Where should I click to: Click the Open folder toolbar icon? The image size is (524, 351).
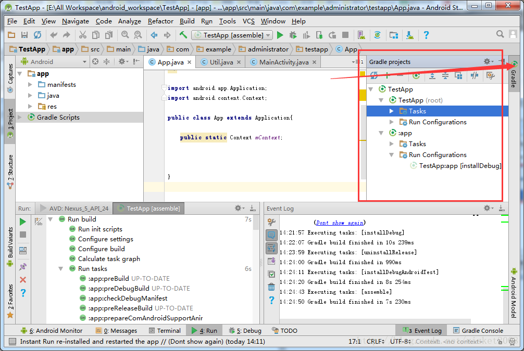[x=11, y=35]
